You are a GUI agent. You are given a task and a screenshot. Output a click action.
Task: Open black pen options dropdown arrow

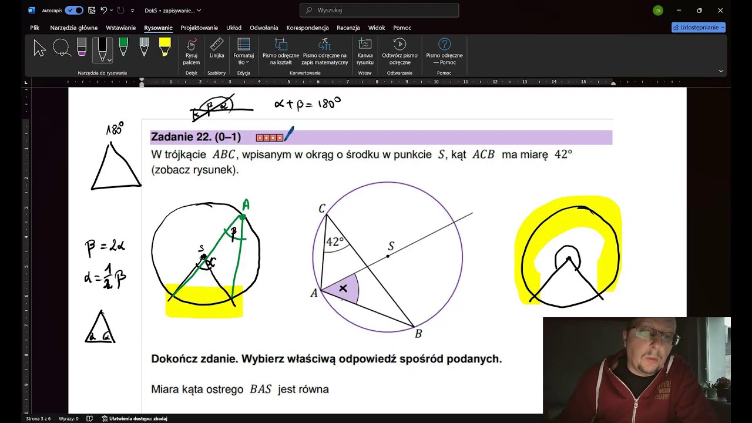[110, 60]
